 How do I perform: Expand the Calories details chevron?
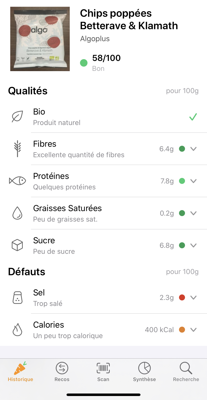193,330
